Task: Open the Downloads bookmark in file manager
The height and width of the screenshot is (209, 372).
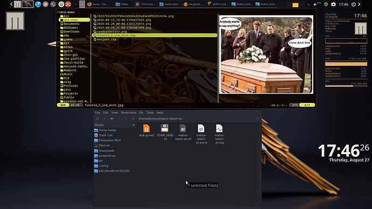Action: [x=104, y=151]
